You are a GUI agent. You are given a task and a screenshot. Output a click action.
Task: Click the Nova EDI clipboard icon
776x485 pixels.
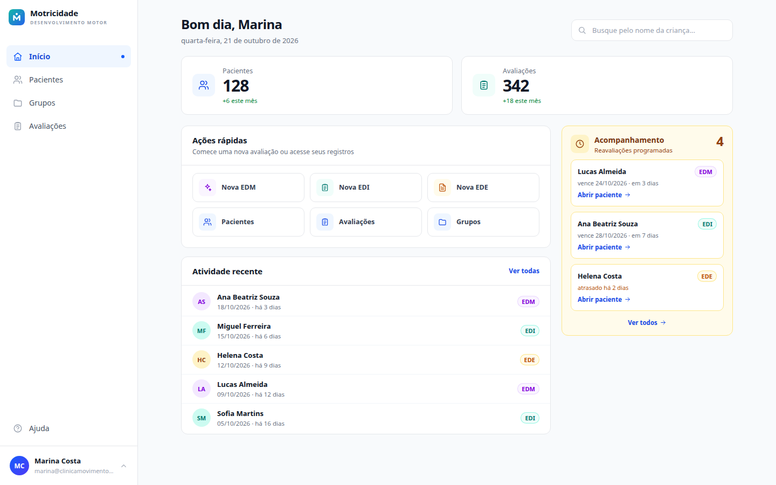coord(325,188)
